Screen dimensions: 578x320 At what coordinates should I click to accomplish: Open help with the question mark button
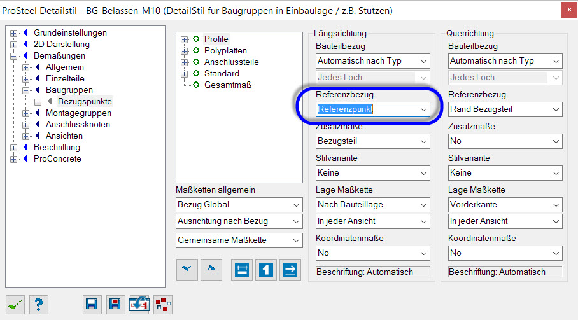[x=39, y=305]
